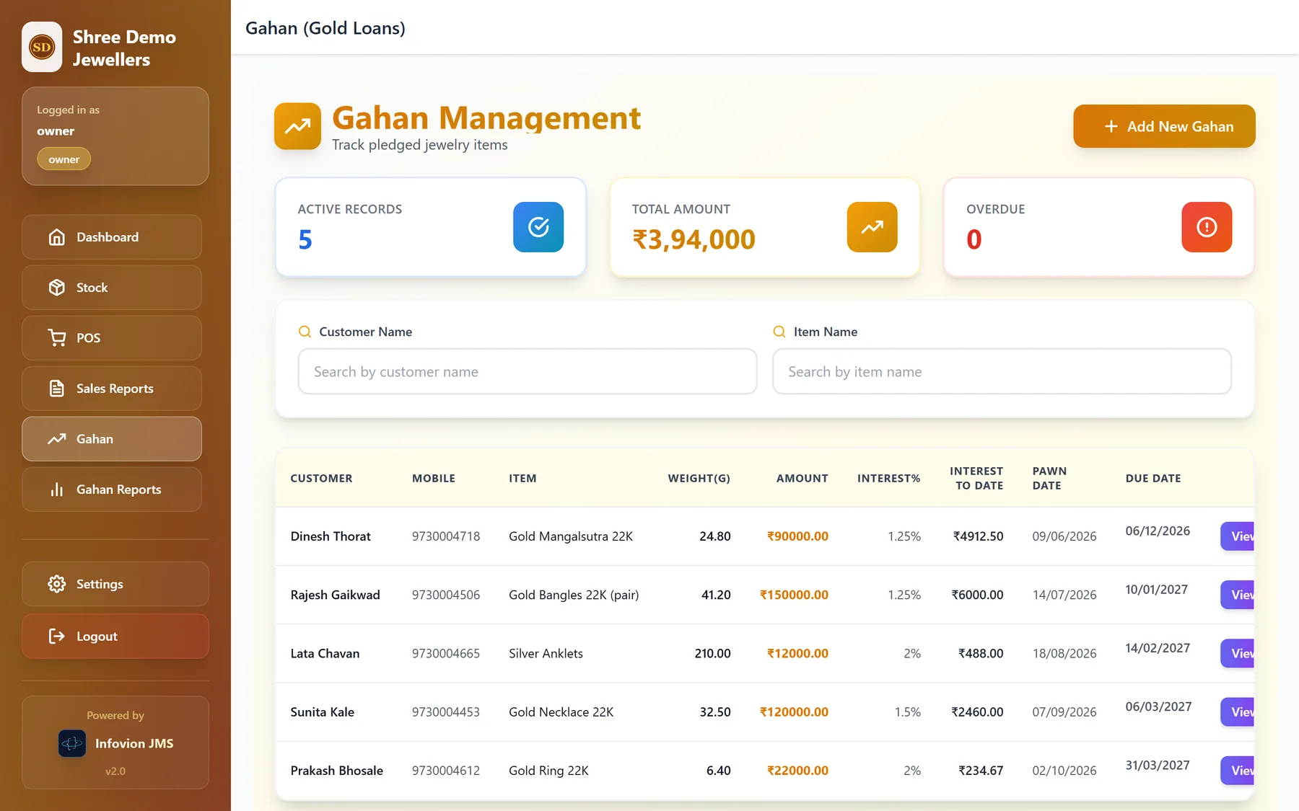Click the orange trend icon on Total Amount
The image size is (1299, 811).
(x=872, y=227)
